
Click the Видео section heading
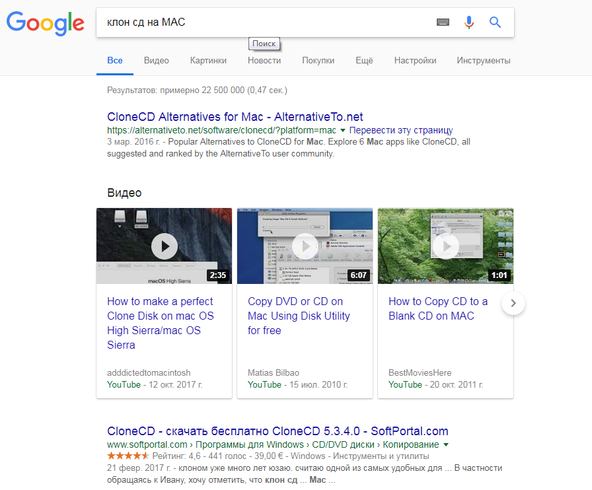[124, 193]
